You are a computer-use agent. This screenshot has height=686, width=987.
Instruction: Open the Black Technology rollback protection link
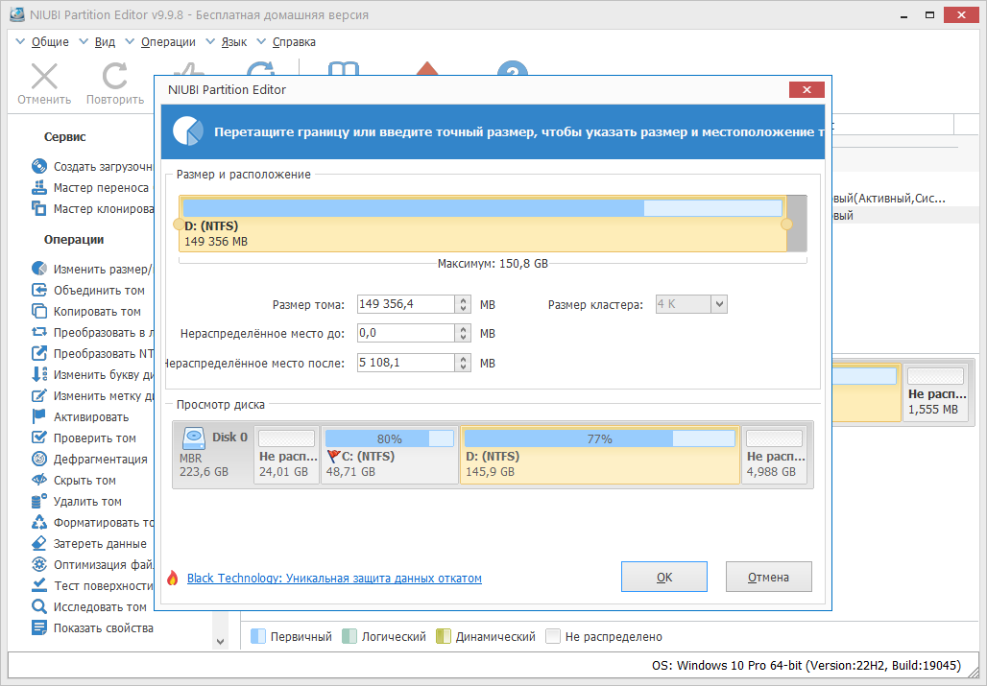pos(334,578)
